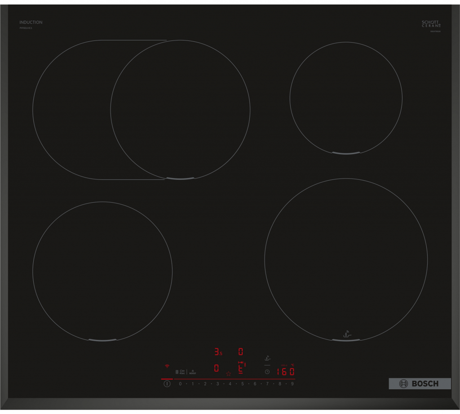Viewport: 460px width, 414px height.
Task: Select the top-right zone 0 display
Action: coord(241,352)
